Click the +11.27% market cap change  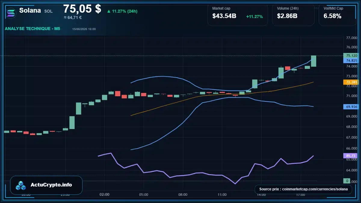point(255,17)
